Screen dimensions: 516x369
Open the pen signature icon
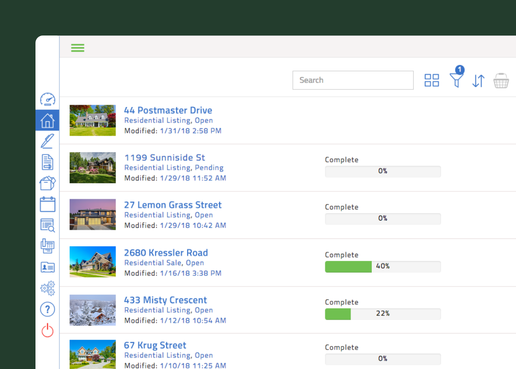(47, 141)
